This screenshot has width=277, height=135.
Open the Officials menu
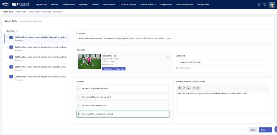click(55, 4)
